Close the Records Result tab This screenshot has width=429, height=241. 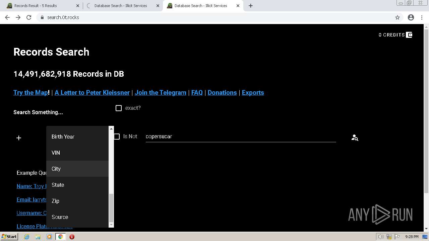click(78, 6)
